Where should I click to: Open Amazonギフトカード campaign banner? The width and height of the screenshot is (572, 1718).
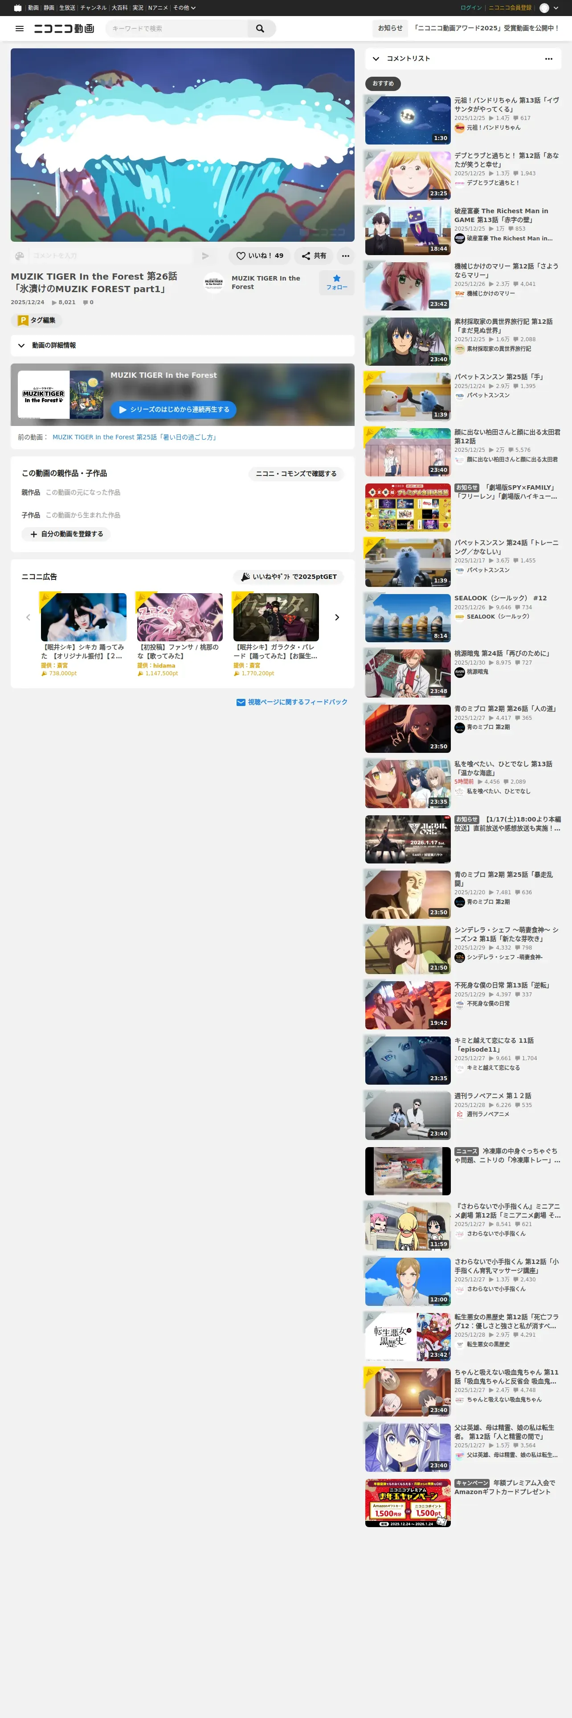point(408,1503)
